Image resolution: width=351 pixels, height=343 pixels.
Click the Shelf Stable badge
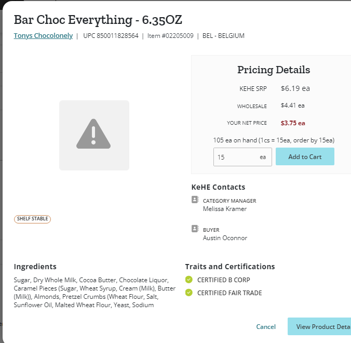click(33, 219)
